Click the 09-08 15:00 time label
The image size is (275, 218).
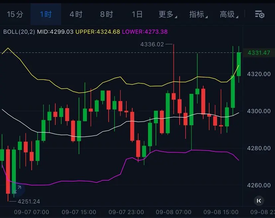[221, 212]
